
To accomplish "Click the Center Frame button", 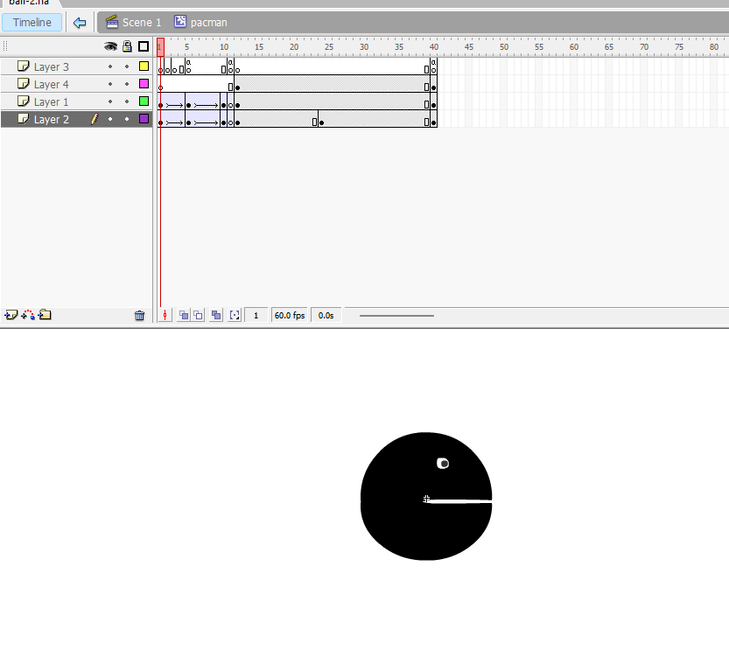I will tap(165, 316).
